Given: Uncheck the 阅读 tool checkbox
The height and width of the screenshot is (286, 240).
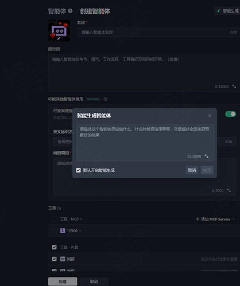Looking at the screenshot, I should tap(55, 259).
